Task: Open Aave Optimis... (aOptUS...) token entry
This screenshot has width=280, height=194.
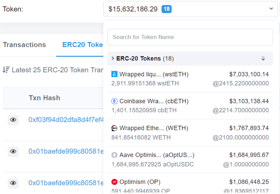Action: [190, 160]
